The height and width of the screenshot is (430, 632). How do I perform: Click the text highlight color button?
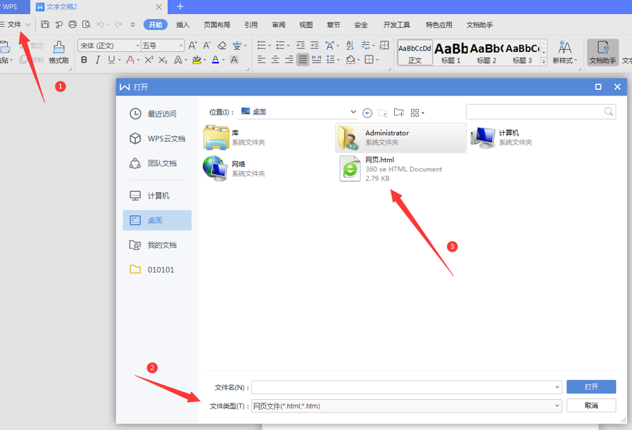click(196, 60)
